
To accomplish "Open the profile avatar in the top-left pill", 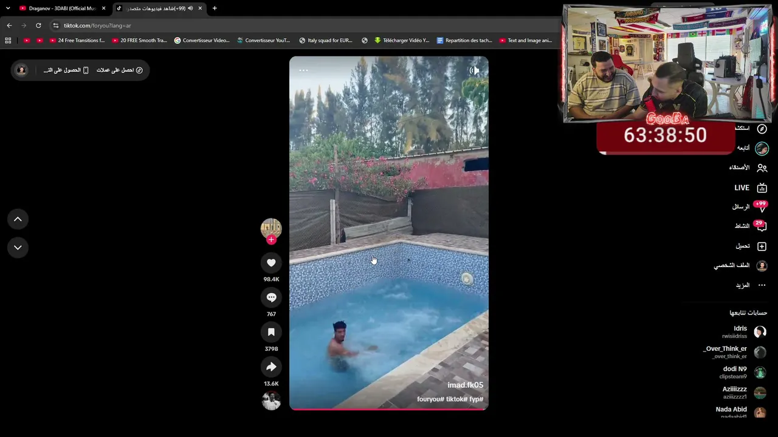I will point(21,70).
